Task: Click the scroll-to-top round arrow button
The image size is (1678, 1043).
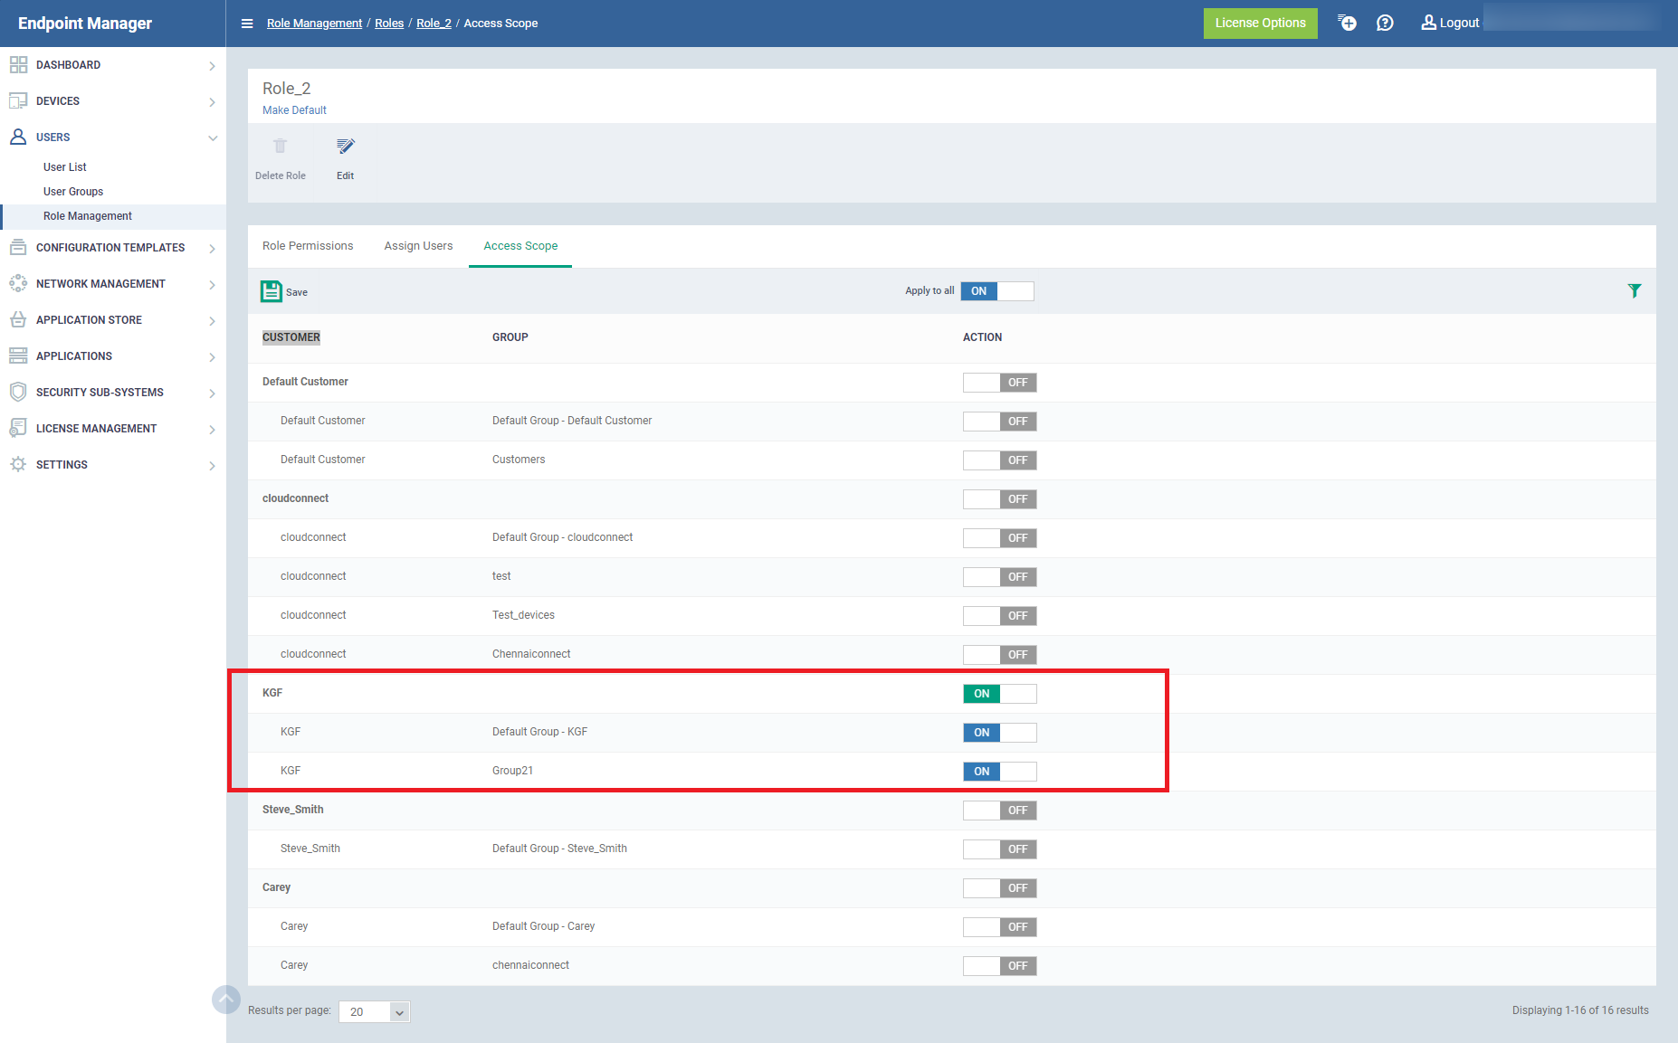Action: tap(226, 1000)
